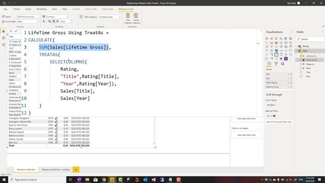Commit the formula with the checkmark icon
Screen dimensions: 325x183
point(16,30)
